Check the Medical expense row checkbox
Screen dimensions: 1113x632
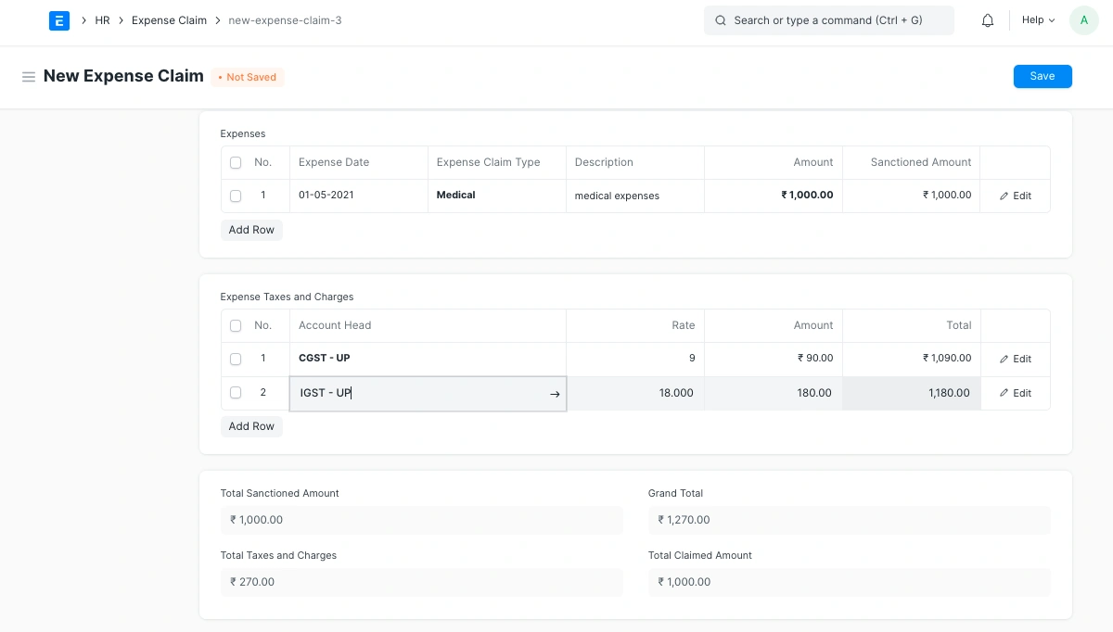click(235, 196)
